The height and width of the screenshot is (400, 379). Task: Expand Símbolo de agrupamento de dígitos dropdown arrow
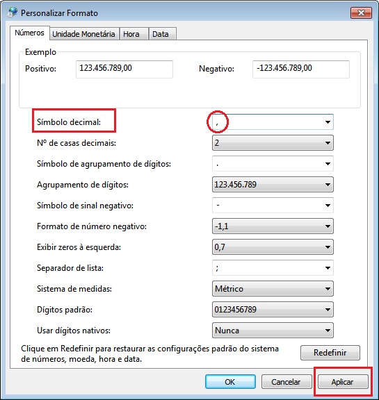coord(328,164)
